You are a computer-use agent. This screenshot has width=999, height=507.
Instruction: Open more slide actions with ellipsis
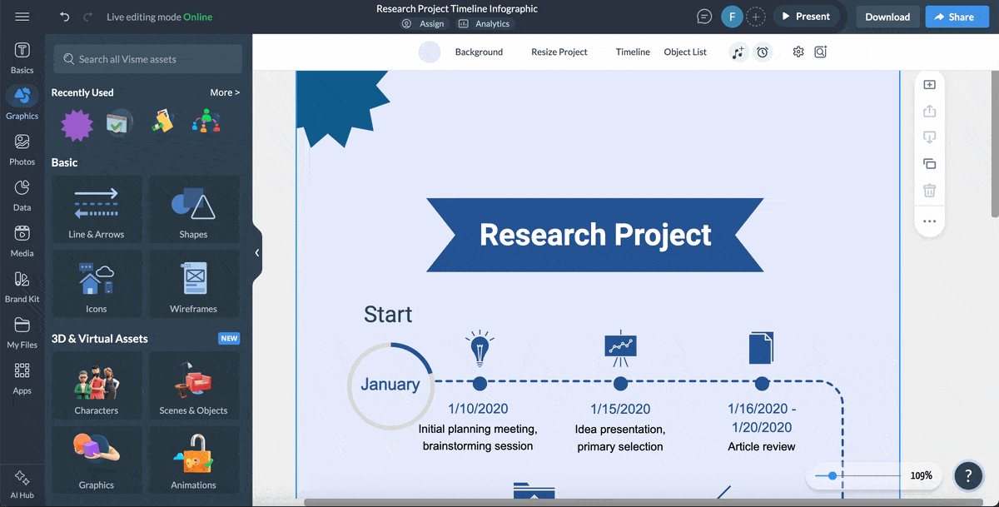[929, 221]
